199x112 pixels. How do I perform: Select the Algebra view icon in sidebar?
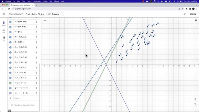4,24
